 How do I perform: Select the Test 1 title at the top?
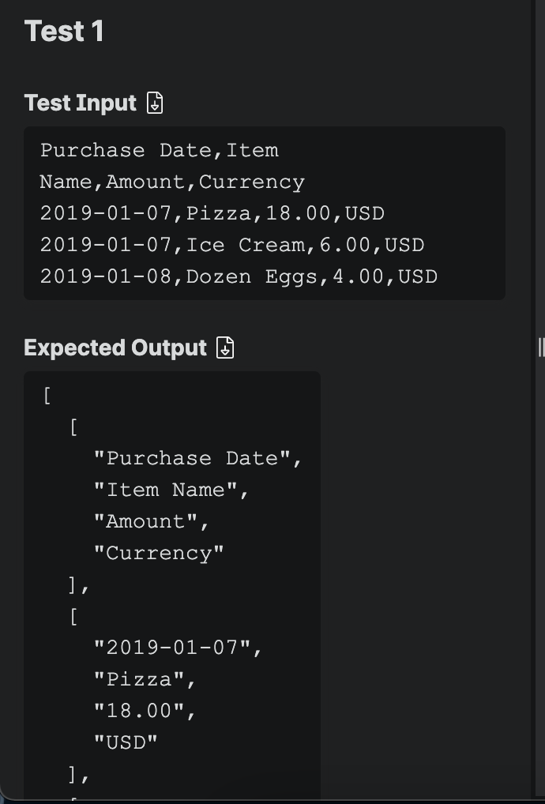pyautogui.click(x=63, y=31)
